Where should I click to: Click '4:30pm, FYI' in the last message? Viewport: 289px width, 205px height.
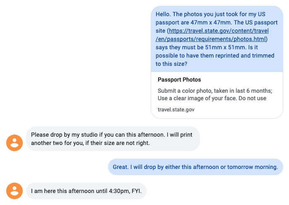pos(125,191)
